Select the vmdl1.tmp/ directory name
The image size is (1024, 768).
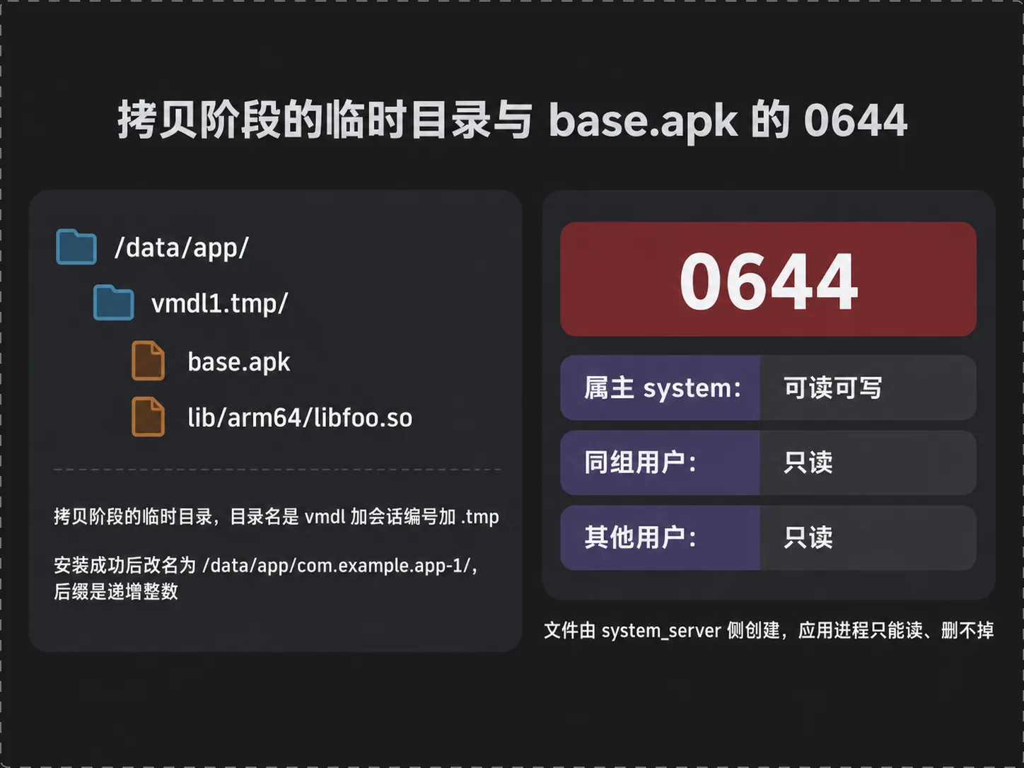point(220,303)
